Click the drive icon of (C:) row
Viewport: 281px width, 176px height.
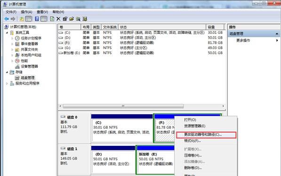click(x=61, y=32)
